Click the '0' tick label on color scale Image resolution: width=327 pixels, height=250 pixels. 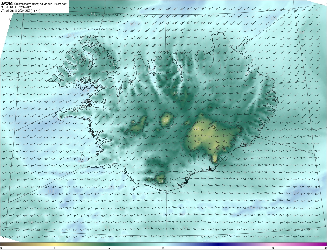[x=1, y=248]
